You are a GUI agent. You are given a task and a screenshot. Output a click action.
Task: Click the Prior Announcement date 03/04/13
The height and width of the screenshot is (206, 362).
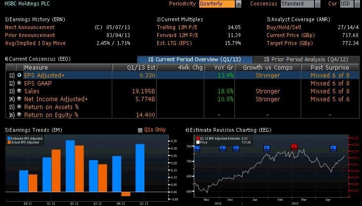118,35
